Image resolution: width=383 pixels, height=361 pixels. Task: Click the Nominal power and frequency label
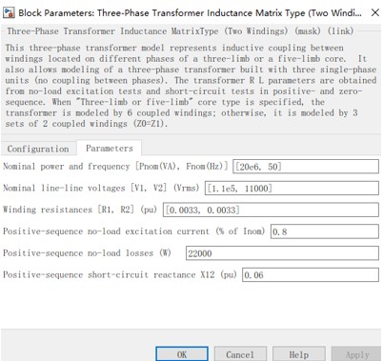point(115,167)
